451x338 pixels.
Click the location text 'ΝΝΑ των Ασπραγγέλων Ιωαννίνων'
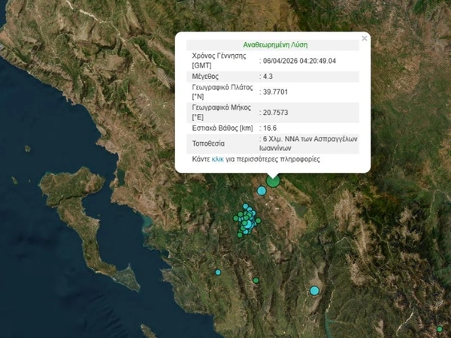[x=310, y=144]
